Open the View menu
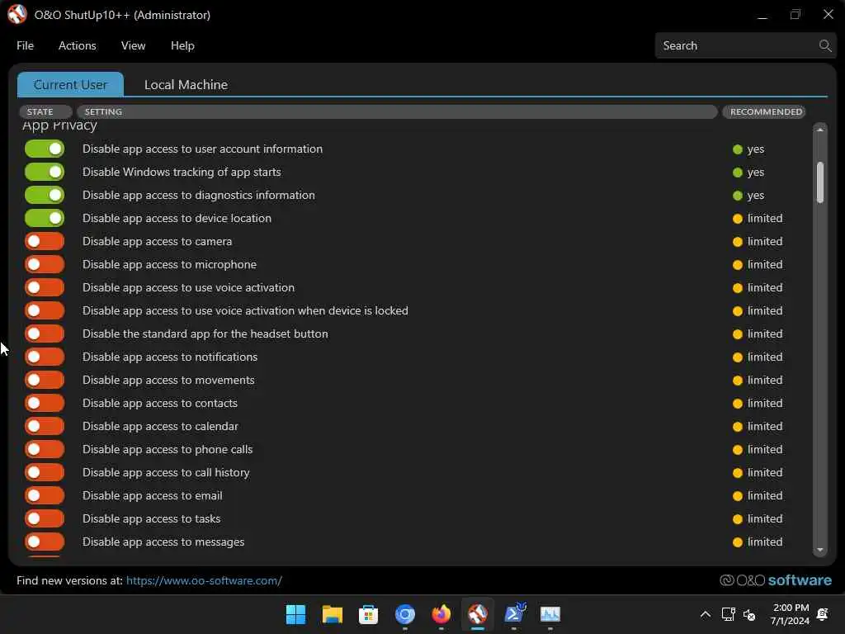 pos(133,46)
